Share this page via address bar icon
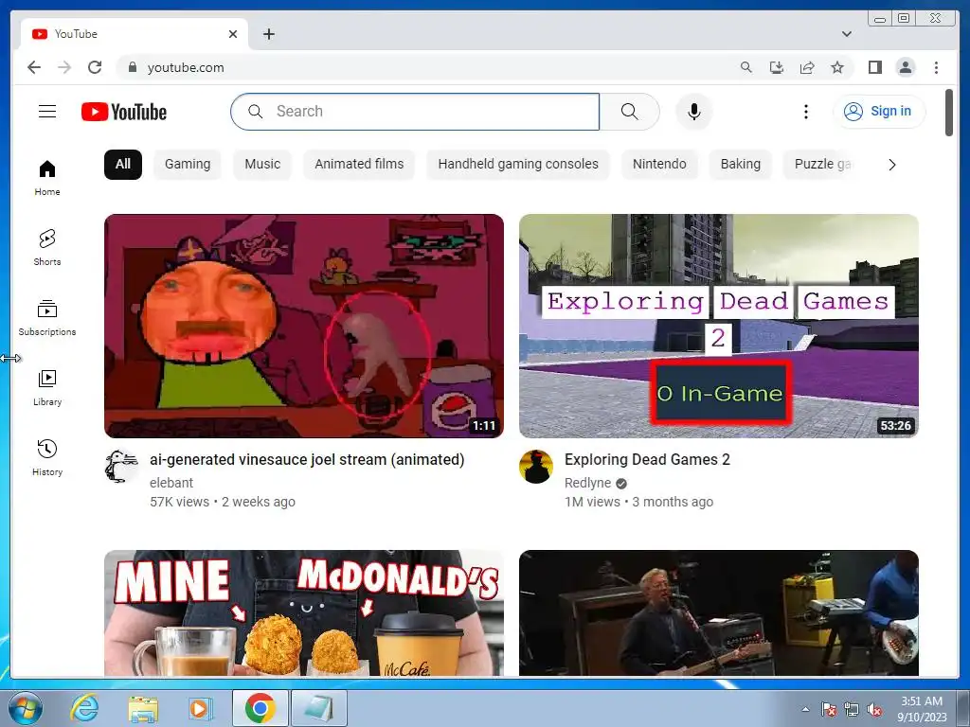The height and width of the screenshot is (727, 970). (807, 67)
